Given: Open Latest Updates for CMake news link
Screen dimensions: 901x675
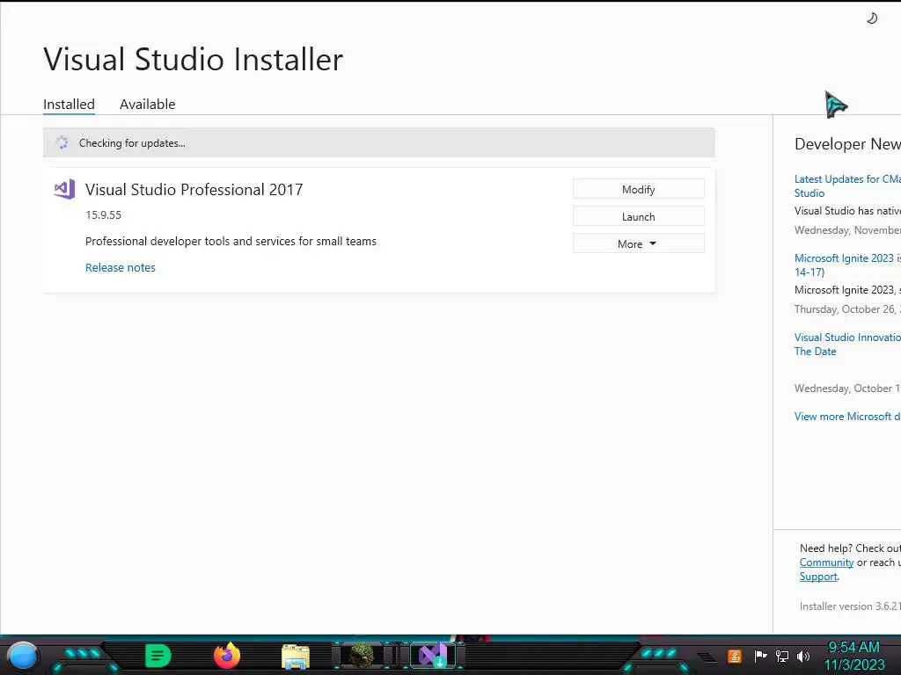Looking at the screenshot, I should tap(847, 186).
